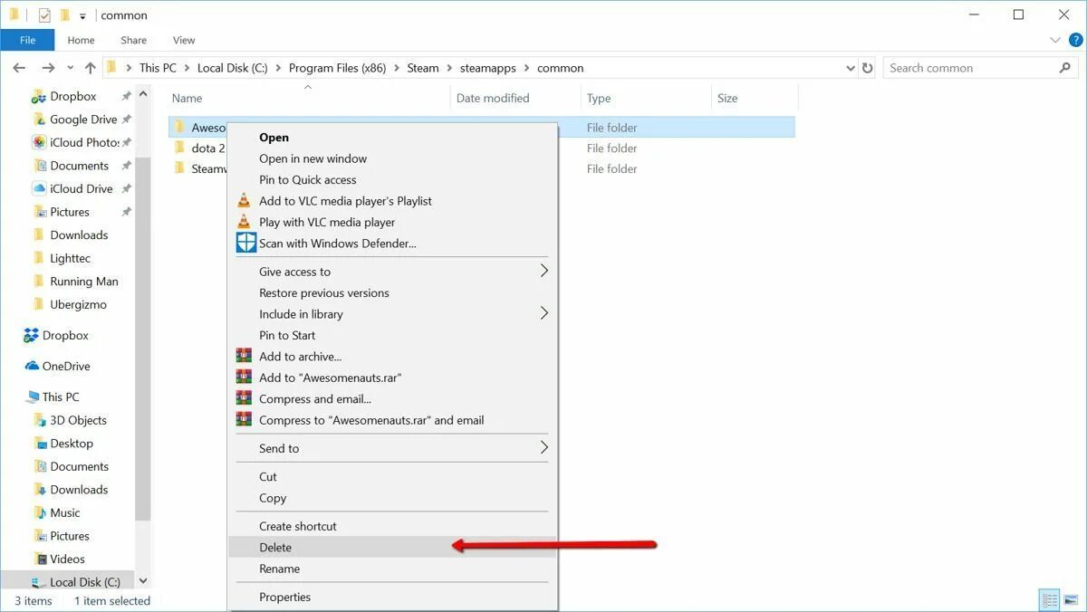Image resolution: width=1087 pixels, height=612 pixels.
Task: Choose Rename from the context menu
Action: (x=392, y=569)
